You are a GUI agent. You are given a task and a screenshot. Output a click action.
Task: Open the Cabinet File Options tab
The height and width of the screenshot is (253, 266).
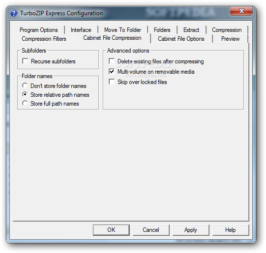181,39
